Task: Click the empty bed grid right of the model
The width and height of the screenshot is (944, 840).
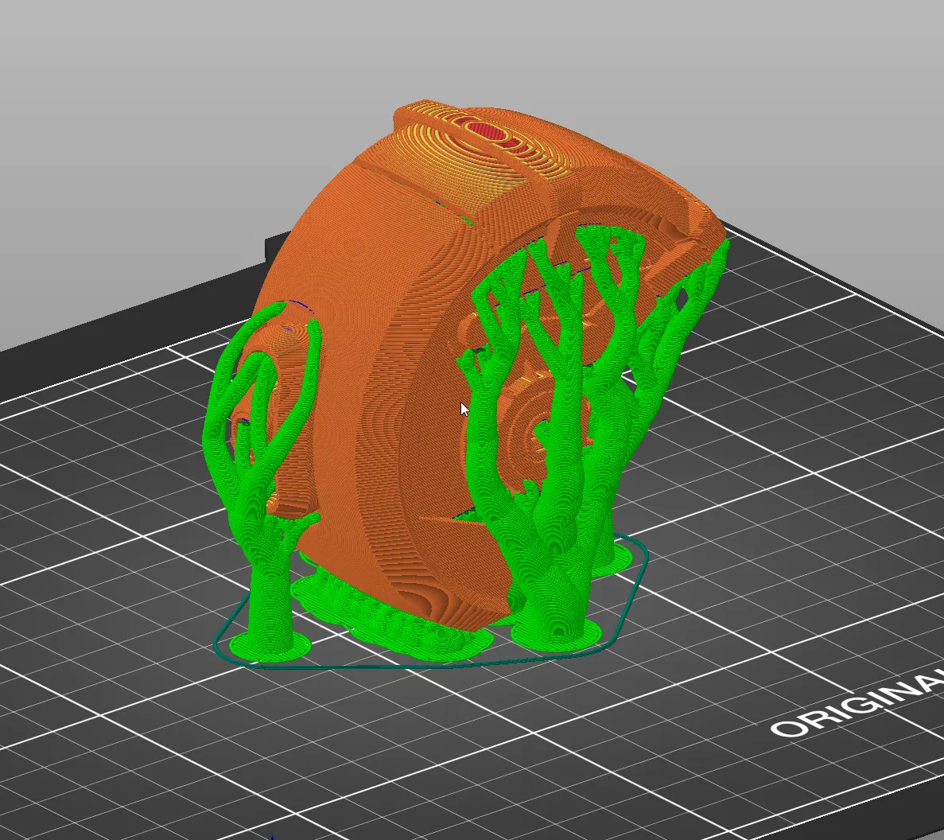Action: (779, 477)
